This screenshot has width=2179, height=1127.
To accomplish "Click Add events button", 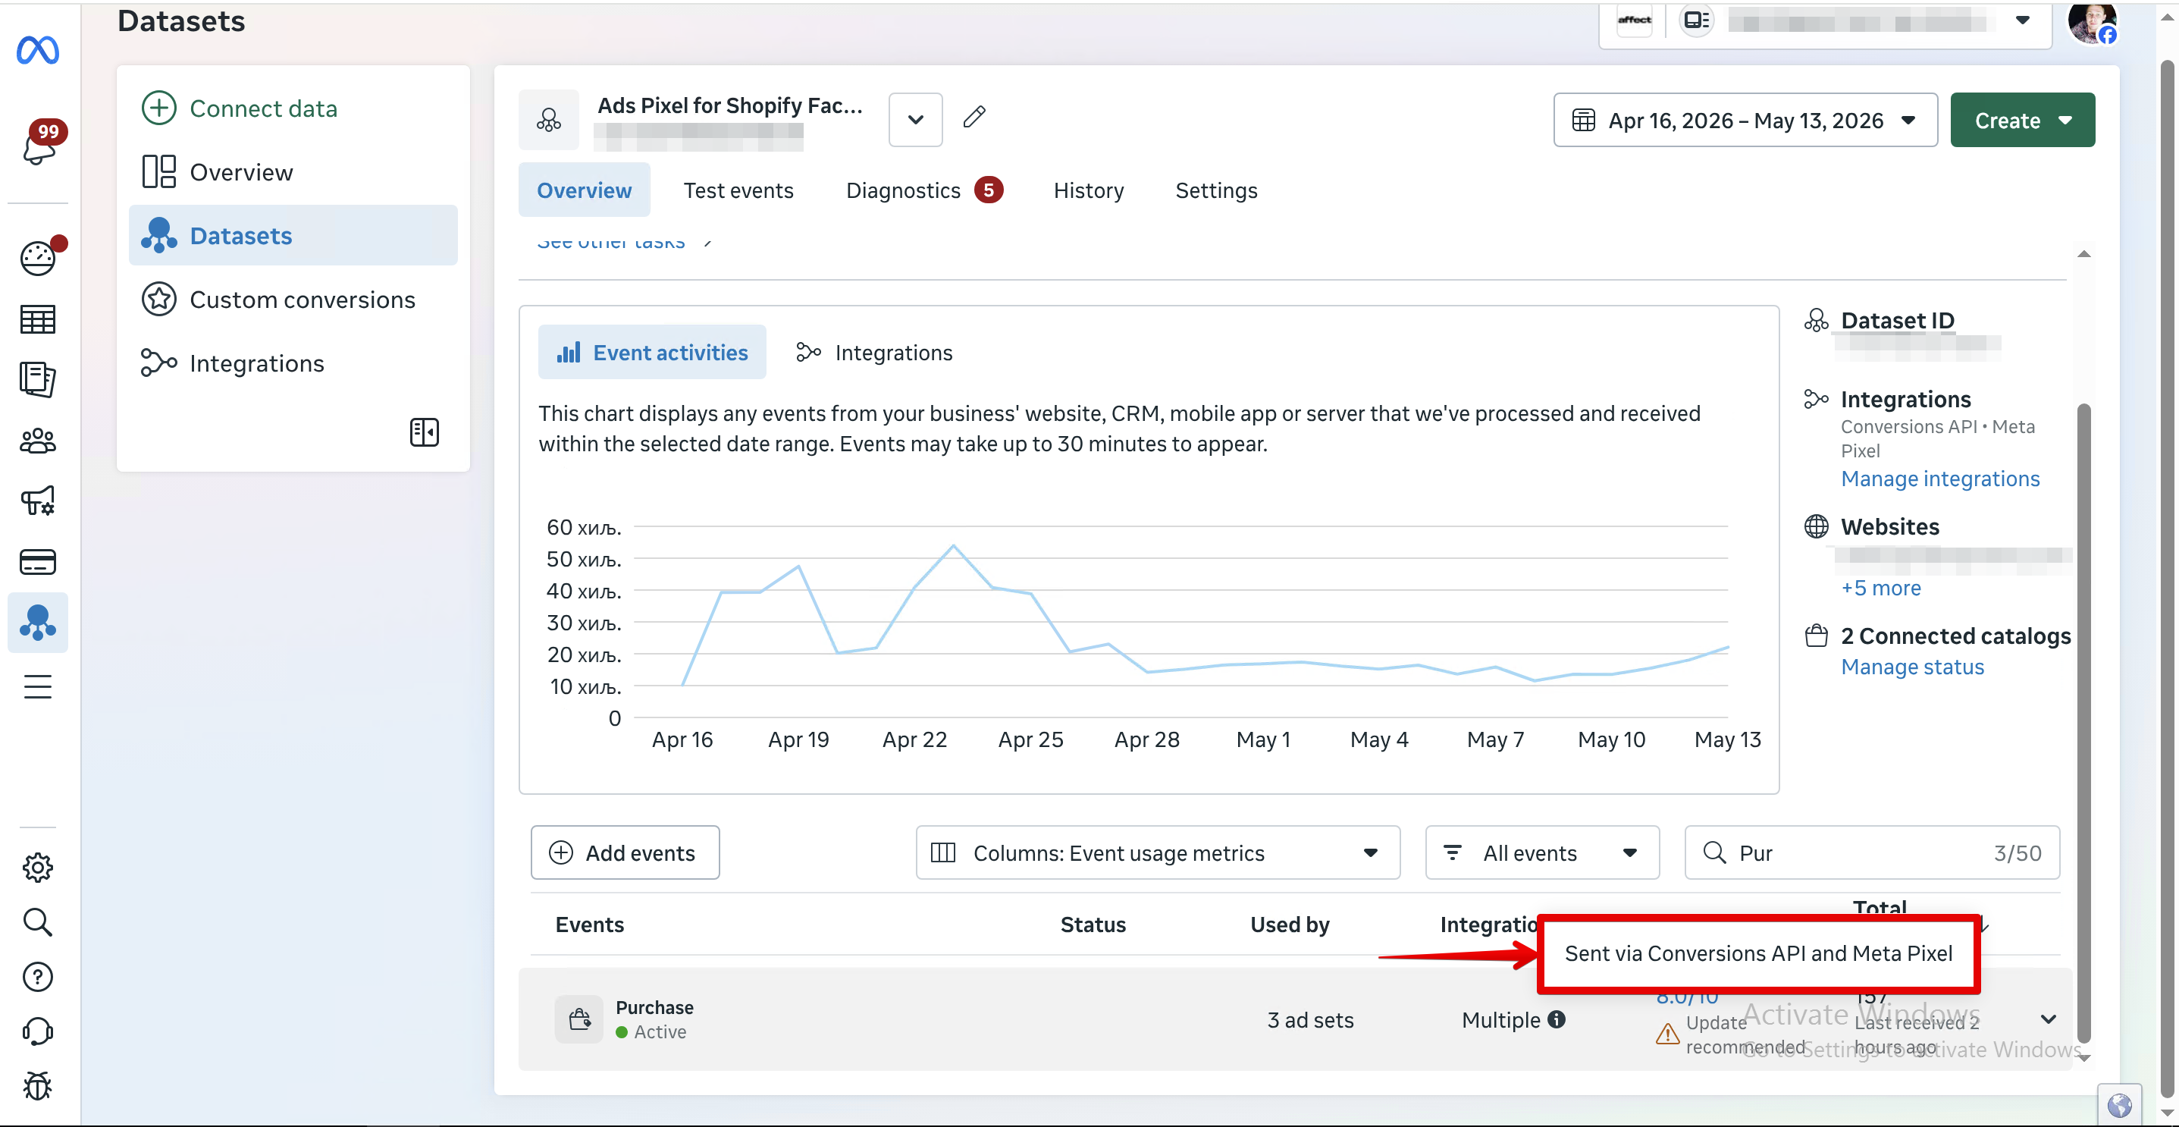I will 624,853.
